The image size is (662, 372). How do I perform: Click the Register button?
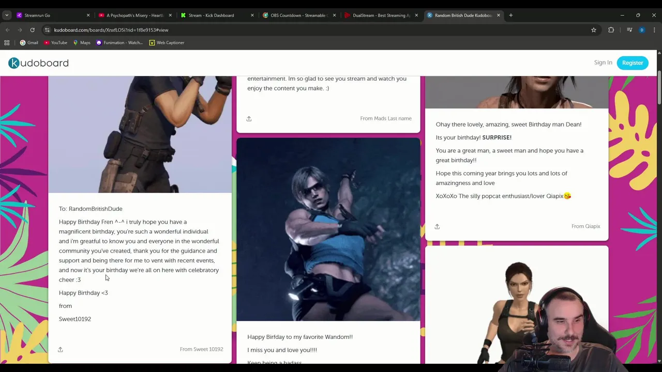(x=633, y=63)
